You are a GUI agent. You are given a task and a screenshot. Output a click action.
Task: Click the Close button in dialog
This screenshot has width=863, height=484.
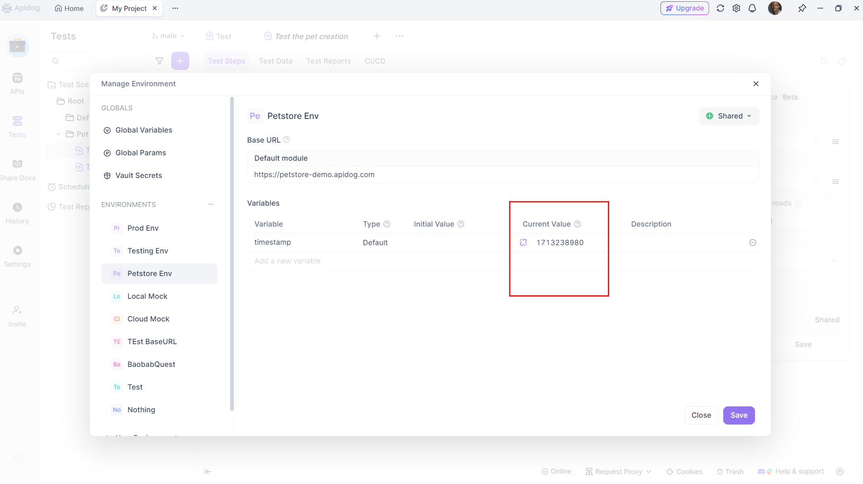(701, 415)
